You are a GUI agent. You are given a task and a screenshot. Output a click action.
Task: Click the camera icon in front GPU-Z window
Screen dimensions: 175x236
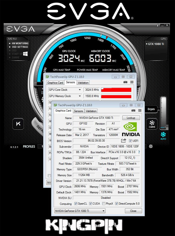[x=133, y=110]
